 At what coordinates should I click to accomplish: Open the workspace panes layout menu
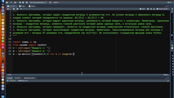[x=51, y=2]
